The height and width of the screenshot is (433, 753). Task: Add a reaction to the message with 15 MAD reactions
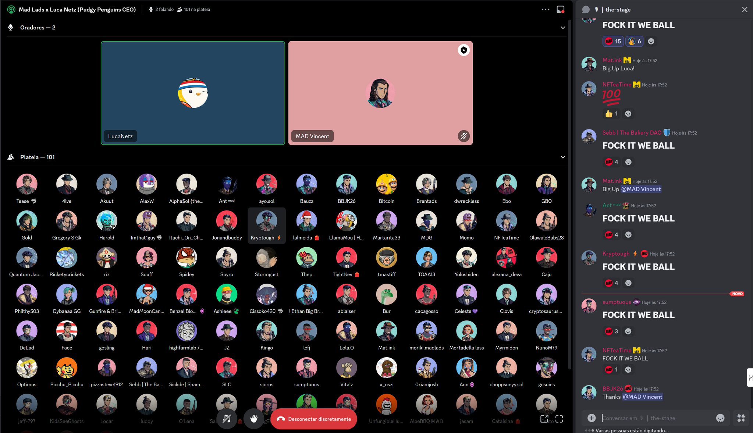[x=651, y=41]
